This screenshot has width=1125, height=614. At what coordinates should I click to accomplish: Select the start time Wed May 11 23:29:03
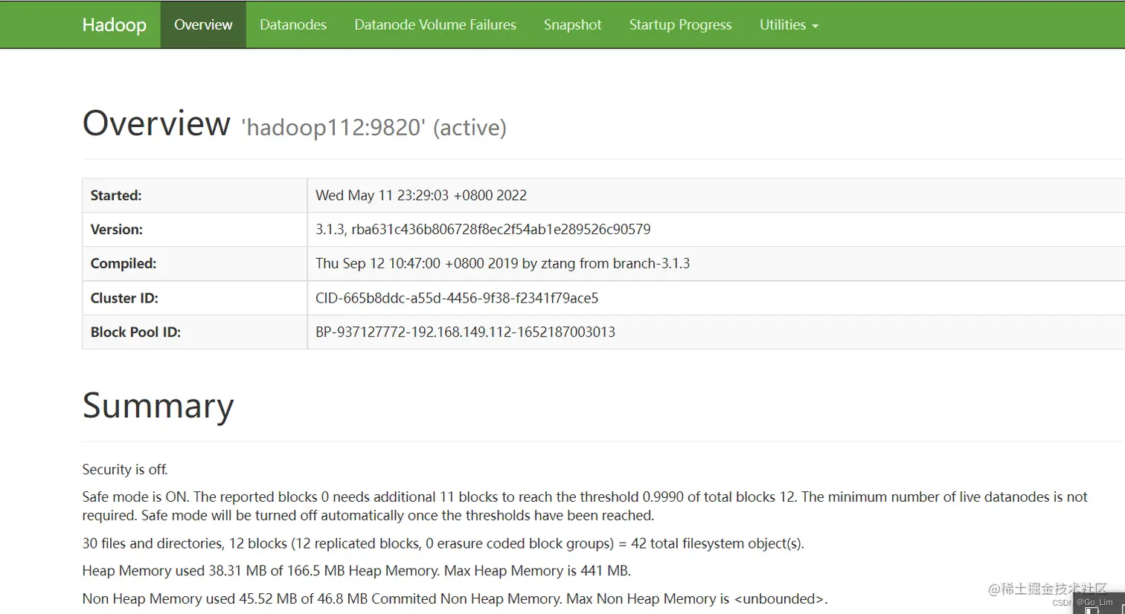pos(421,195)
